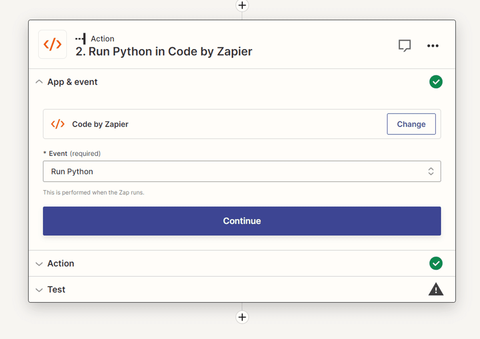Add a step below using the plus button
This screenshot has width=480, height=339.
click(x=242, y=317)
